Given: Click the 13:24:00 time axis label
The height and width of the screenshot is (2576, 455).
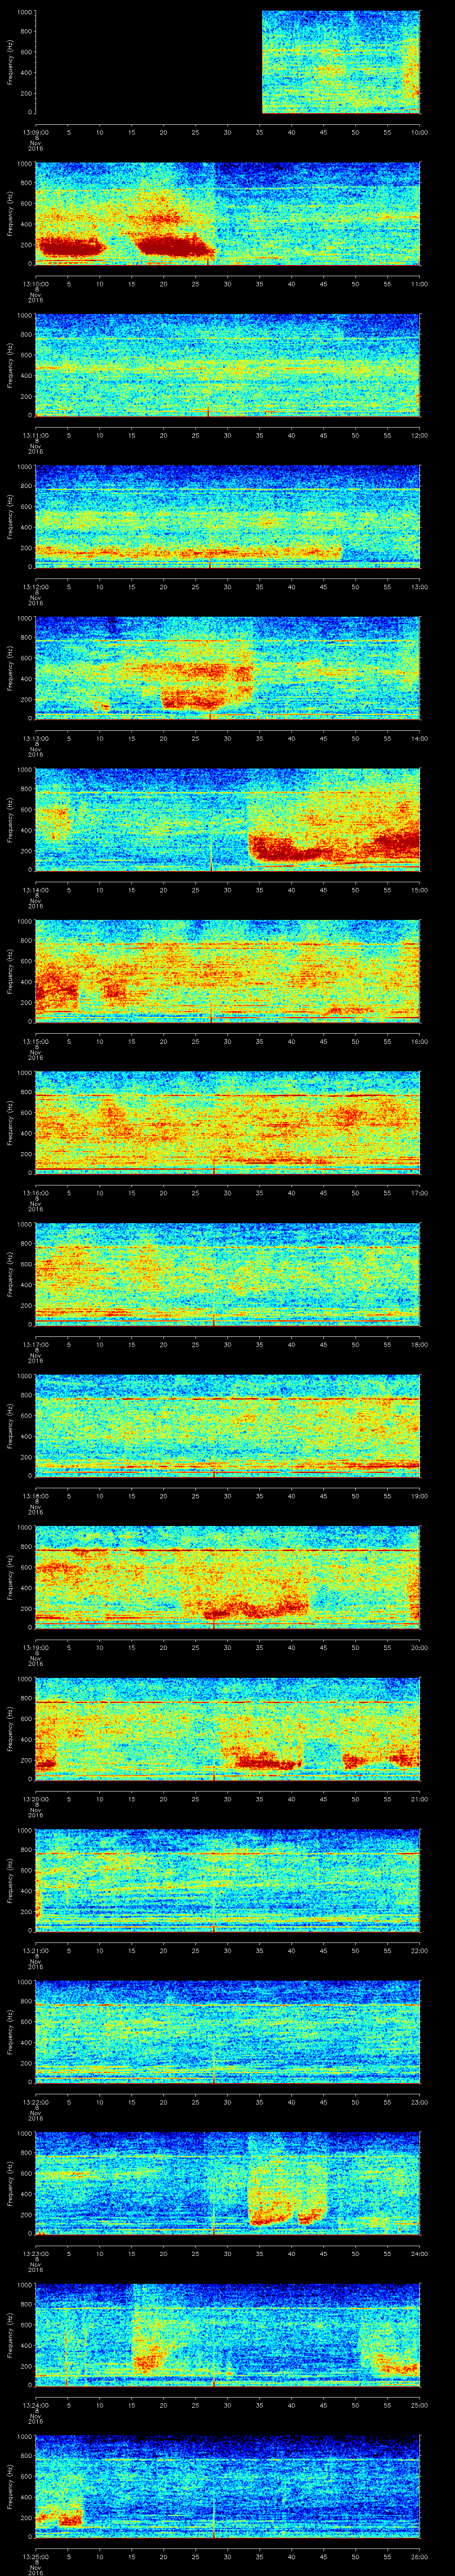Looking at the screenshot, I should coord(35,2405).
